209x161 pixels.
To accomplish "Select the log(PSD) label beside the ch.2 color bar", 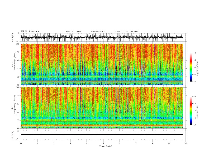I will pyautogui.click(x=197, y=112).
